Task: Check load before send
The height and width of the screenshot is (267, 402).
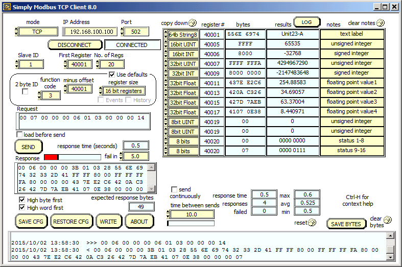Action: tap(19, 134)
